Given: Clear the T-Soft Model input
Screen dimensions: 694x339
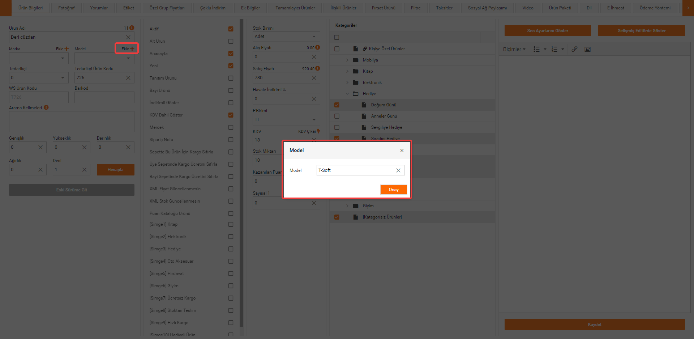Looking at the screenshot, I should 398,170.
